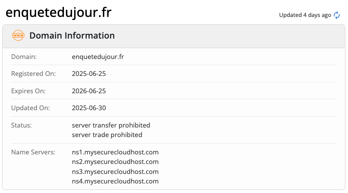Viewport: 348px width, 193px height.
Task: Click the Domain Information header
Action: [72, 36]
